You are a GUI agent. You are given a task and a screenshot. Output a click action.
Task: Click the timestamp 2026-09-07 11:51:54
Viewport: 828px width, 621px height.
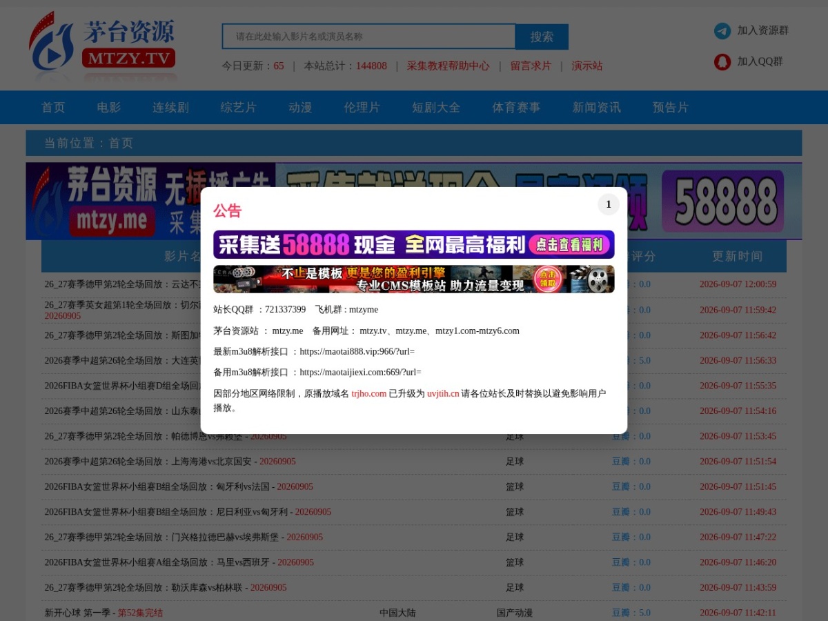point(738,462)
